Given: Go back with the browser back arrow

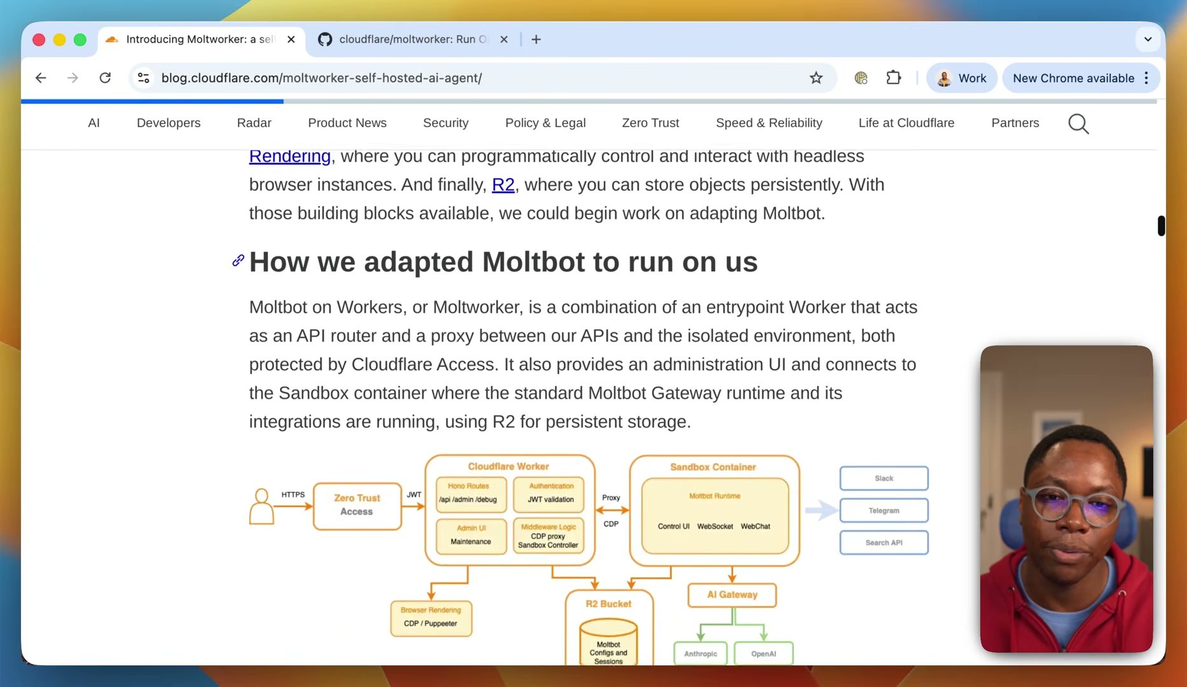Looking at the screenshot, I should coord(41,78).
